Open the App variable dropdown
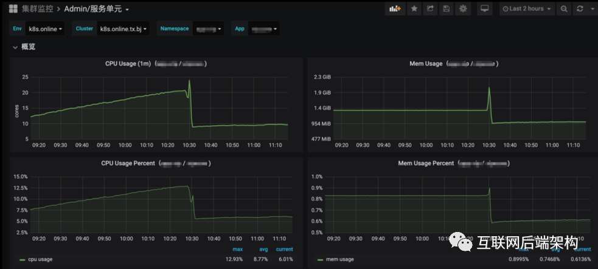This screenshot has height=269, width=598. point(264,29)
